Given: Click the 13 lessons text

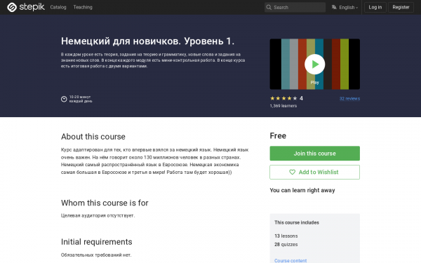Looking at the screenshot, I should (286, 236).
